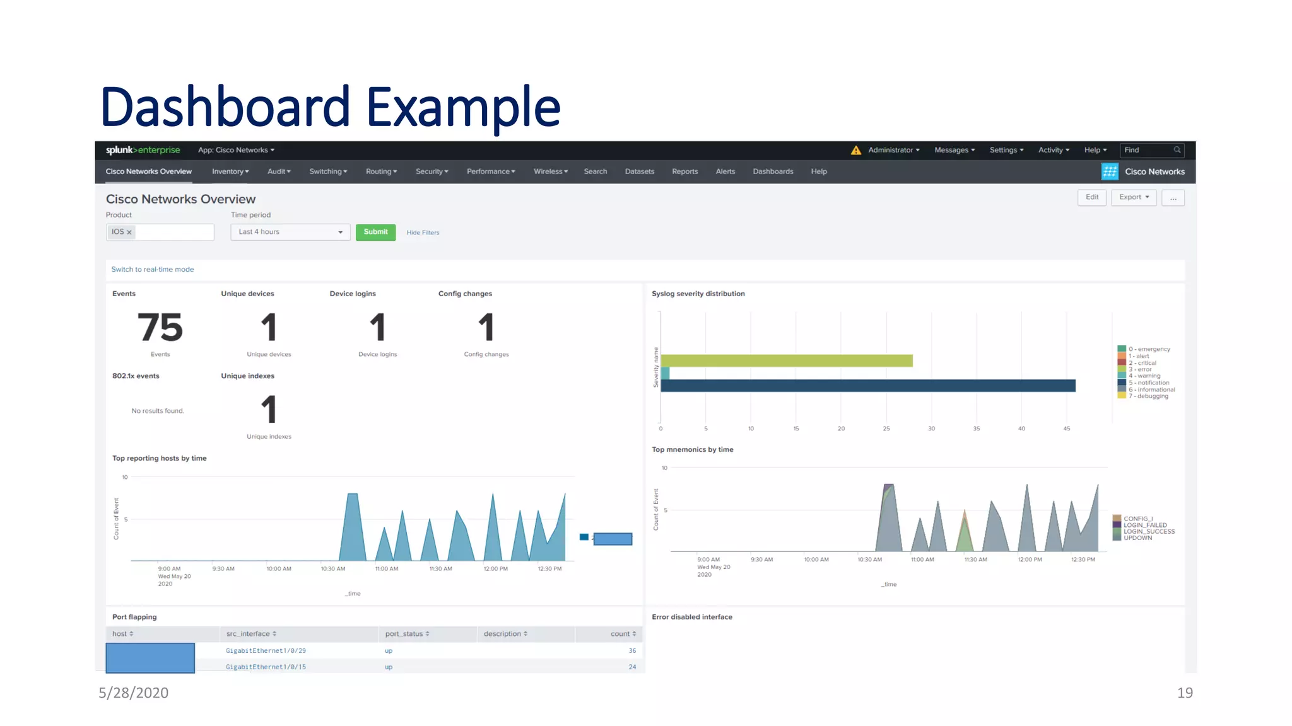Screen dimensions: 1292x726
Task: Open the ellipsis more-actions button
Action: [x=1173, y=198]
